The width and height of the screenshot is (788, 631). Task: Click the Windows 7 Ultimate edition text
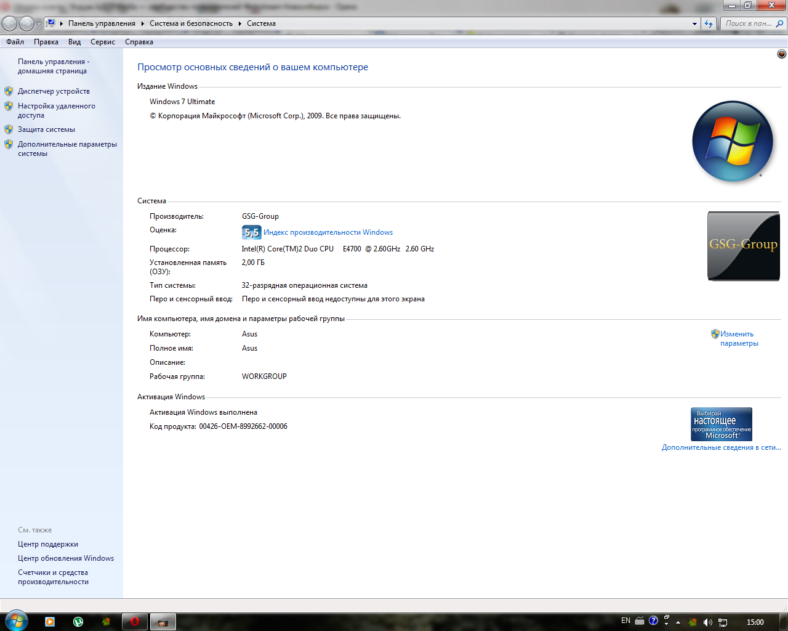point(182,102)
